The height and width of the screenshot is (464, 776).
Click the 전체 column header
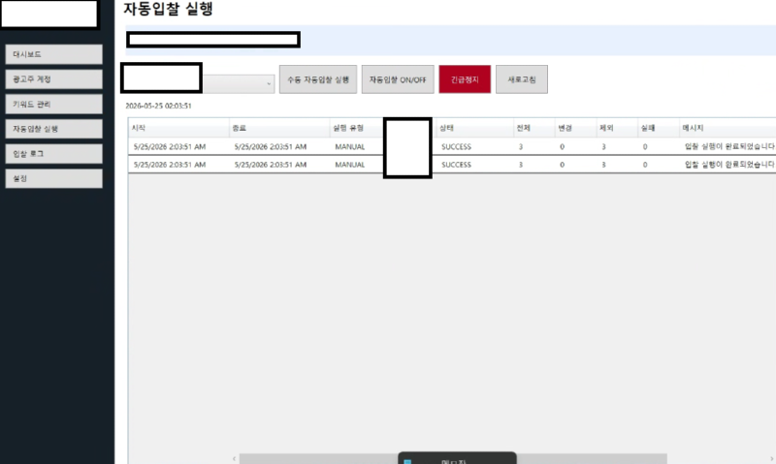pos(534,128)
